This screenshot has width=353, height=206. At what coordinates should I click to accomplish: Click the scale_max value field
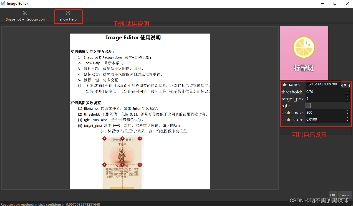pyautogui.click(x=325, y=113)
